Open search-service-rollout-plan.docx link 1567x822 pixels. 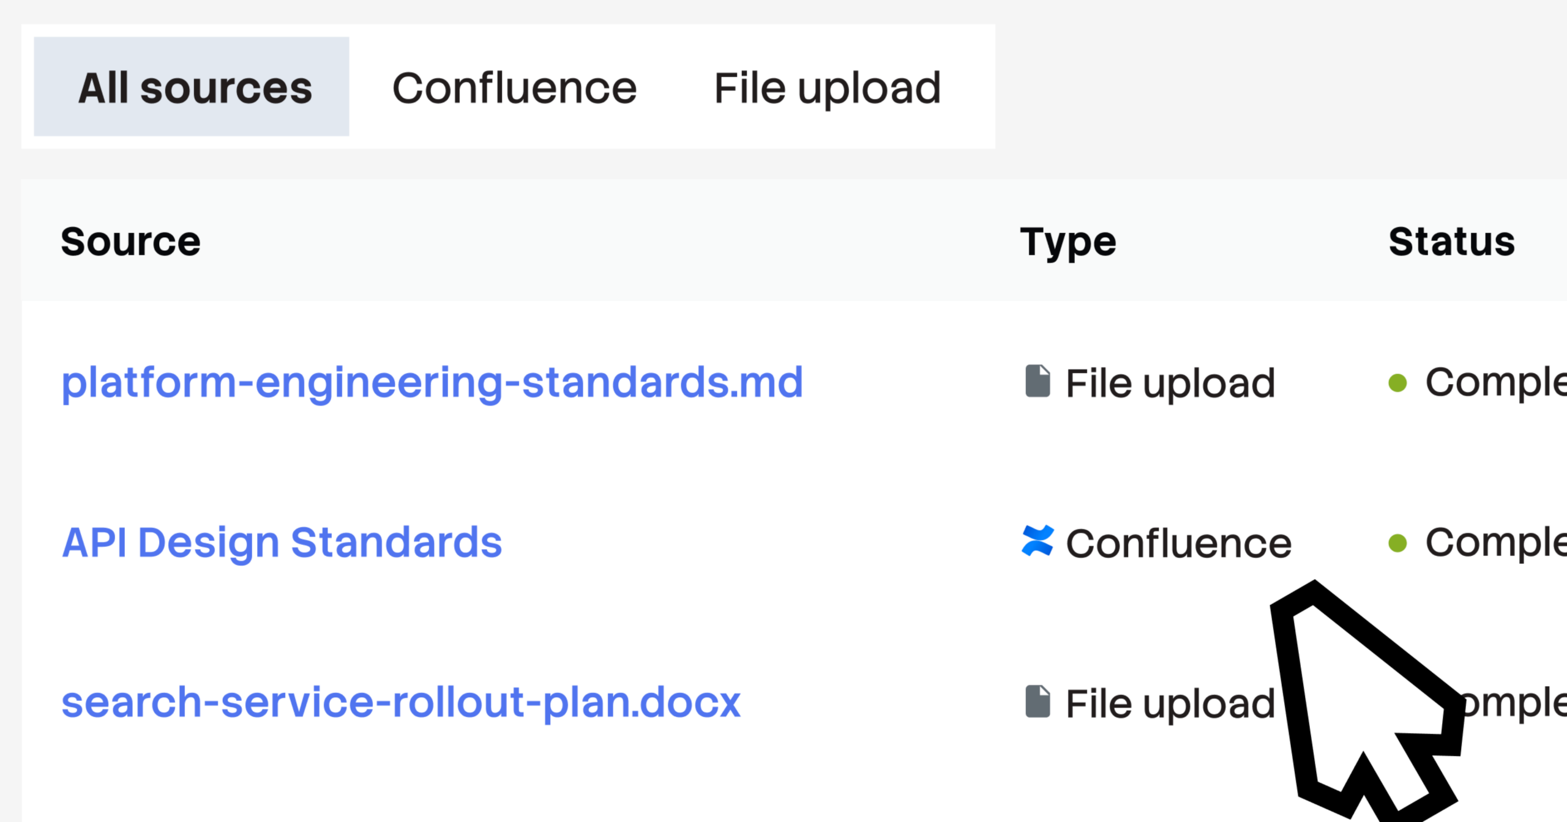(x=401, y=702)
